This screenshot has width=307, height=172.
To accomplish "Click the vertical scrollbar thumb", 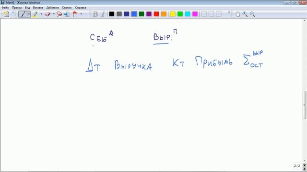I will [x=305, y=105].
